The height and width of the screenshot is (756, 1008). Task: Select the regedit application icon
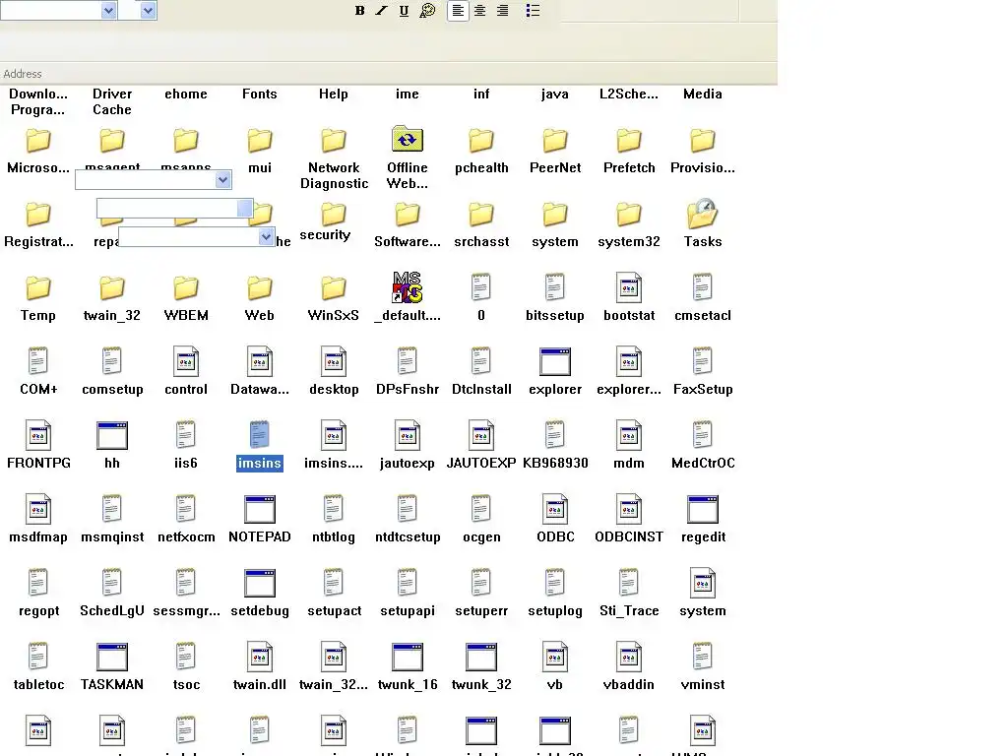point(703,509)
